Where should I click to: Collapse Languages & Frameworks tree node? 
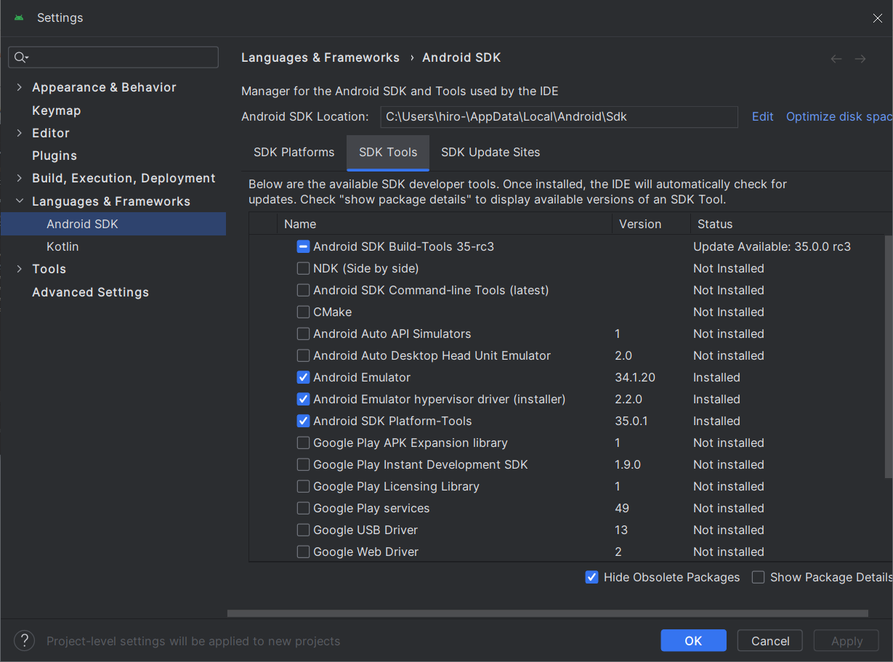pos(20,201)
